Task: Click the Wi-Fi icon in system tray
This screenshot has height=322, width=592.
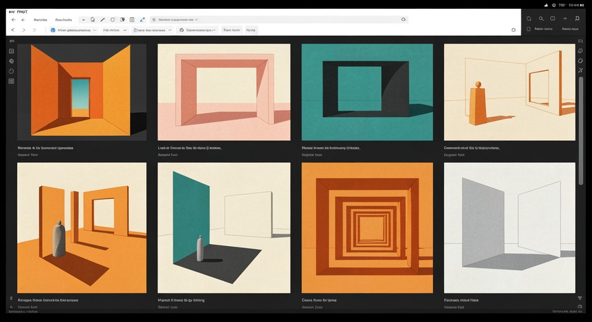Action: click(546, 5)
